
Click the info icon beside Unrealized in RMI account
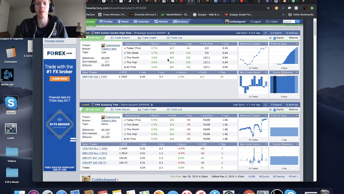pos(83,61)
